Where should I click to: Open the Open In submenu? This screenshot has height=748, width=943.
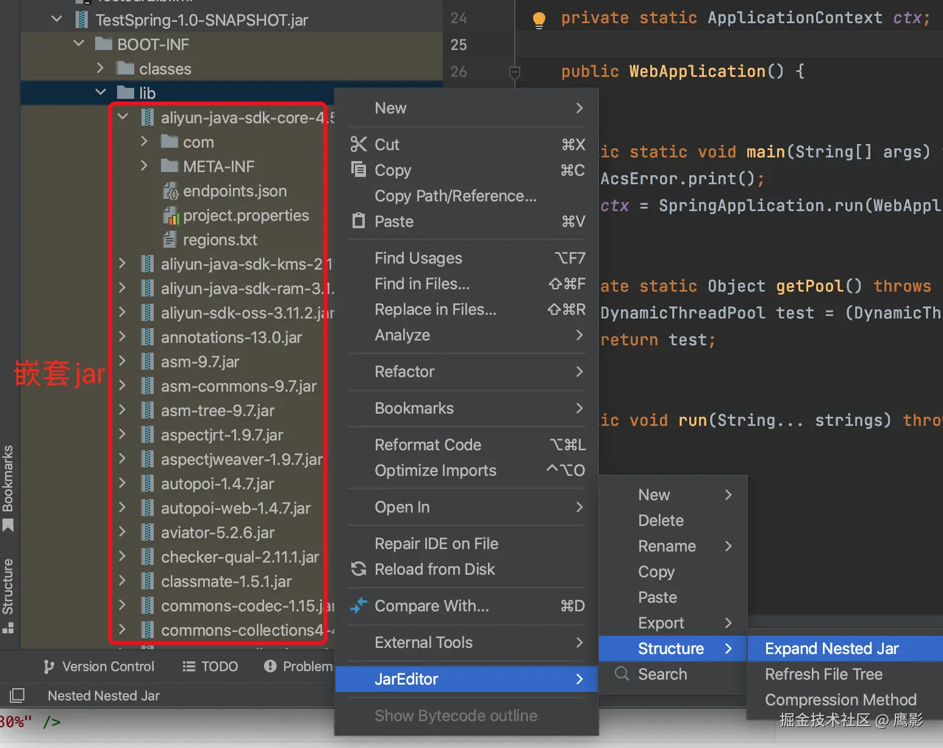(x=467, y=507)
